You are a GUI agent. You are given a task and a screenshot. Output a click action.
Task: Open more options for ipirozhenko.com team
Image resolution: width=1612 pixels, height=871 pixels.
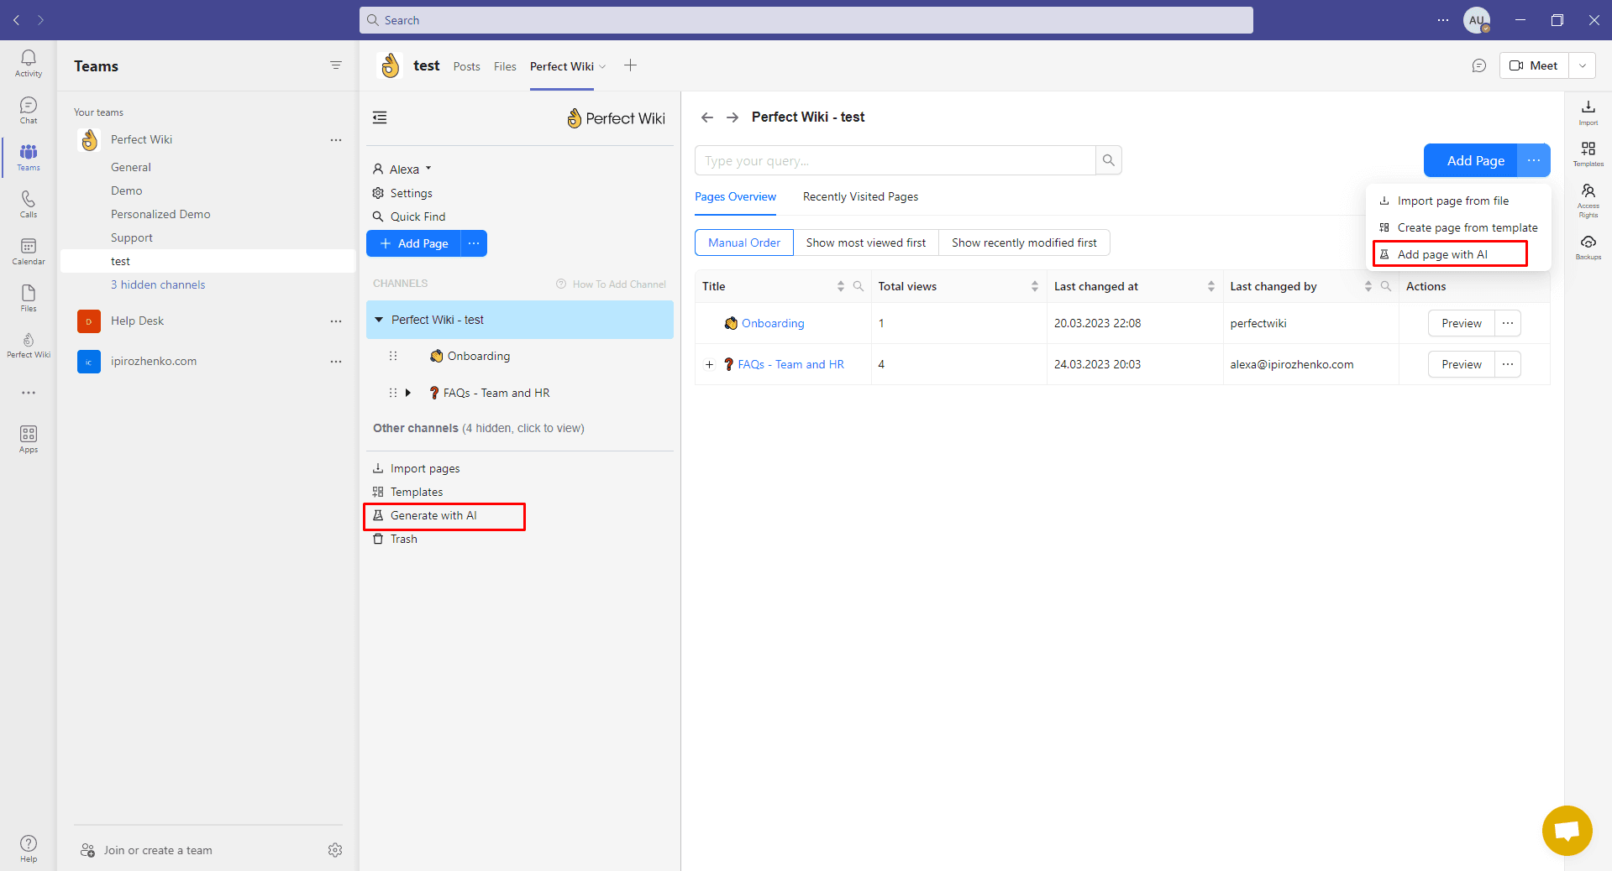(336, 362)
